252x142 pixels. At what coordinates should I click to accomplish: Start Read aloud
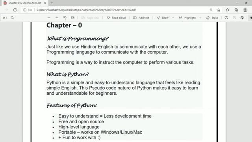(116, 18)
